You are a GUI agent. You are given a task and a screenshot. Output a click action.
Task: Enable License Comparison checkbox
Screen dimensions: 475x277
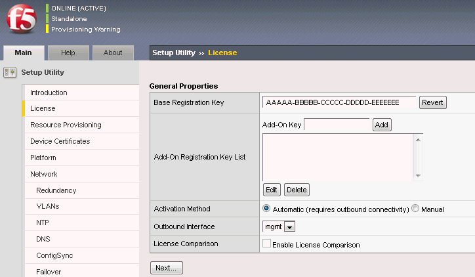[266, 244]
